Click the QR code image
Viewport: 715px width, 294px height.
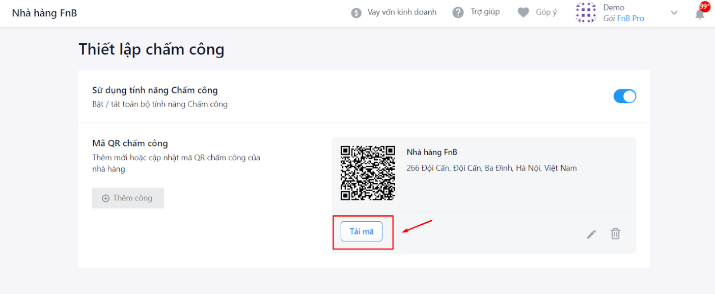tap(368, 173)
